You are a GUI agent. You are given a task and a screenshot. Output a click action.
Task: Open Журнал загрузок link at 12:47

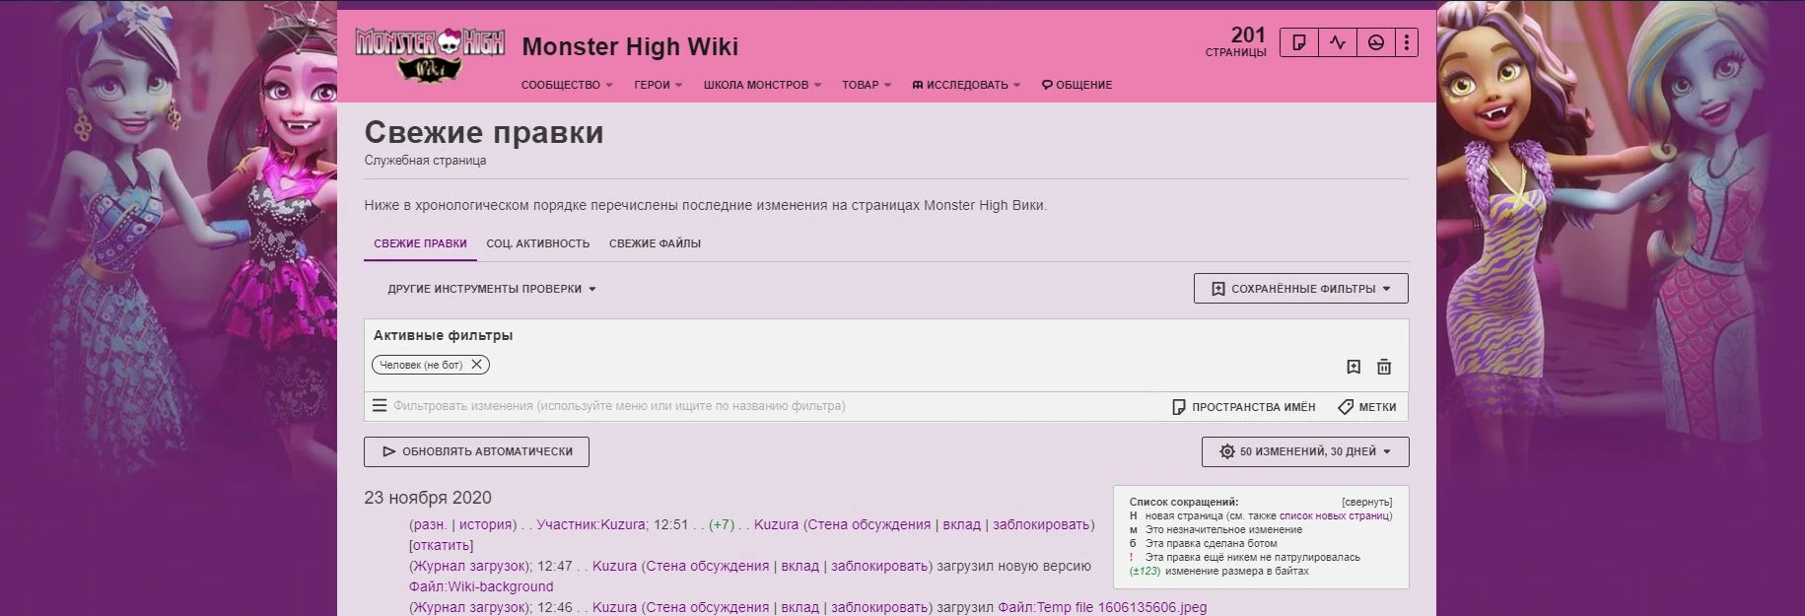coord(469,566)
